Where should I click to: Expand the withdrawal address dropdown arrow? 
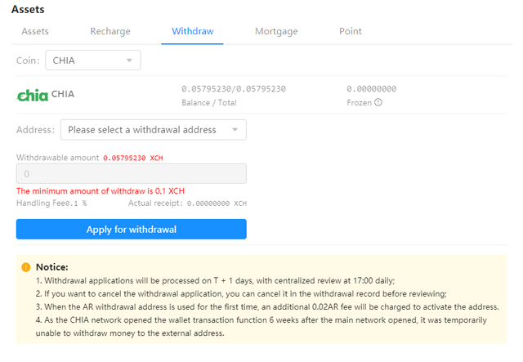point(235,130)
